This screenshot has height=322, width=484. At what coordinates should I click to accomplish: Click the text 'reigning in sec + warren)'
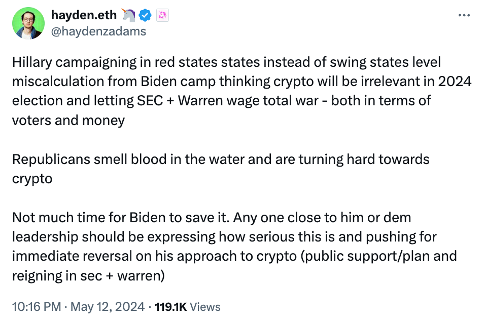point(88,275)
